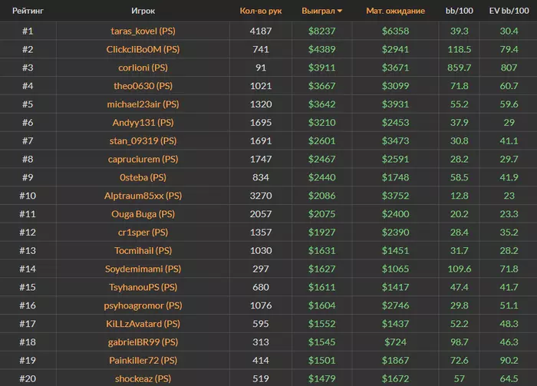This screenshot has width=537, height=386.
Task: Open player taras_kovel (PS) profile
Action: click(143, 31)
